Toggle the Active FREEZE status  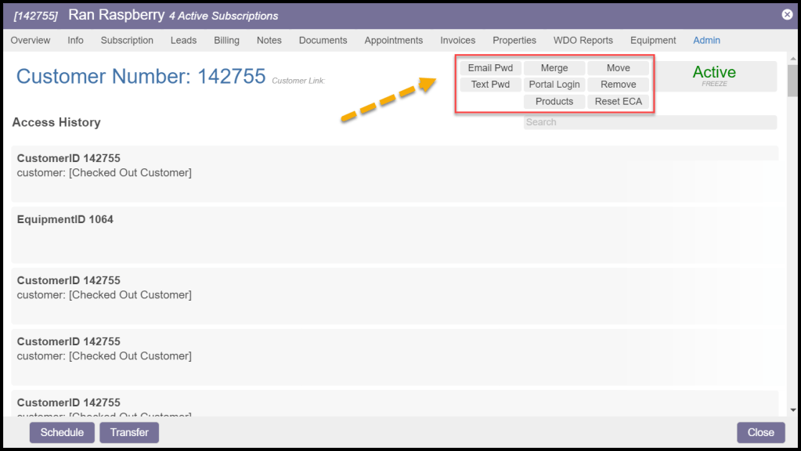714,75
